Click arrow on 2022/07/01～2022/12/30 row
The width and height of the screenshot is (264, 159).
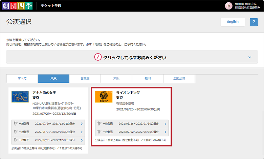(82, 140)
